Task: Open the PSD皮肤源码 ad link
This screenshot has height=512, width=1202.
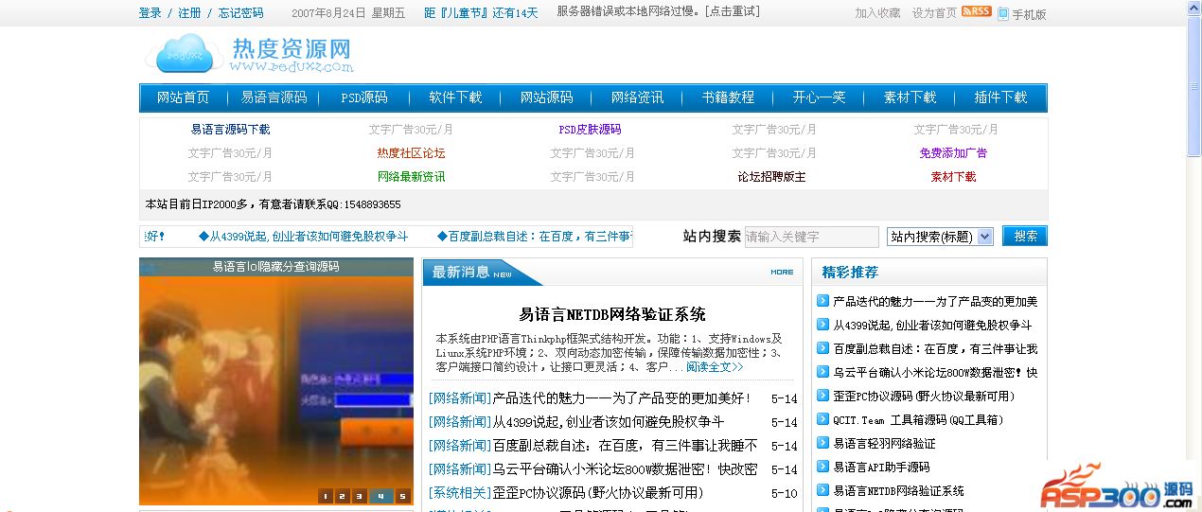Action: tap(590, 130)
